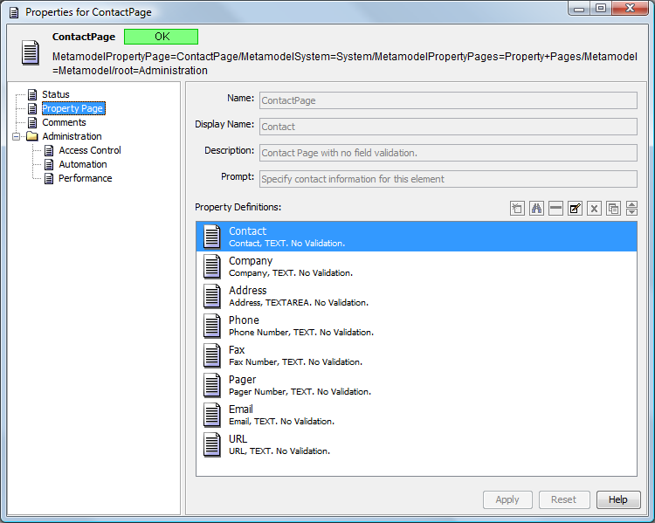This screenshot has width=655, height=523.
Task: Click the large ContactPage header document icon
Action: coord(31,52)
